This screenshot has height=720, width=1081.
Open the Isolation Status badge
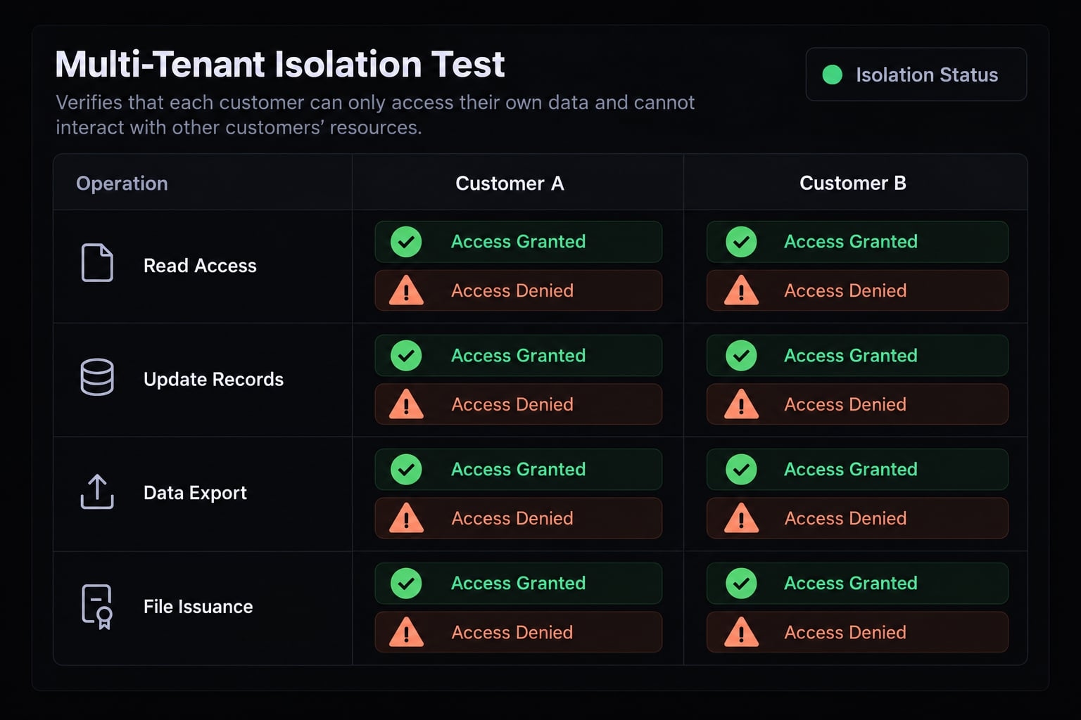(x=916, y=75)
